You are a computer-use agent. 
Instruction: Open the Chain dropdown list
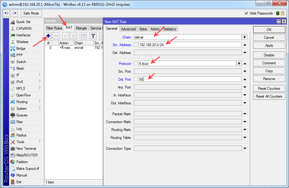point(245,37)
